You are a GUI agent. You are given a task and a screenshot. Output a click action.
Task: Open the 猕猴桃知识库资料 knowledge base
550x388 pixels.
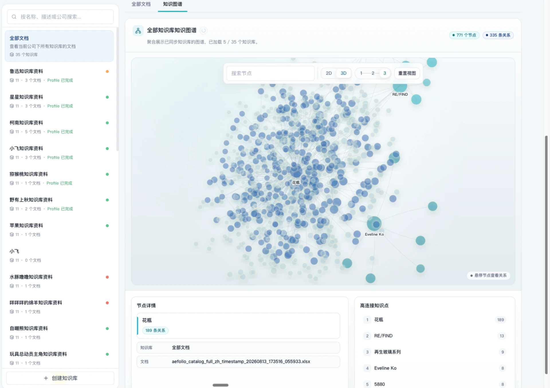[x=59, y=178]
